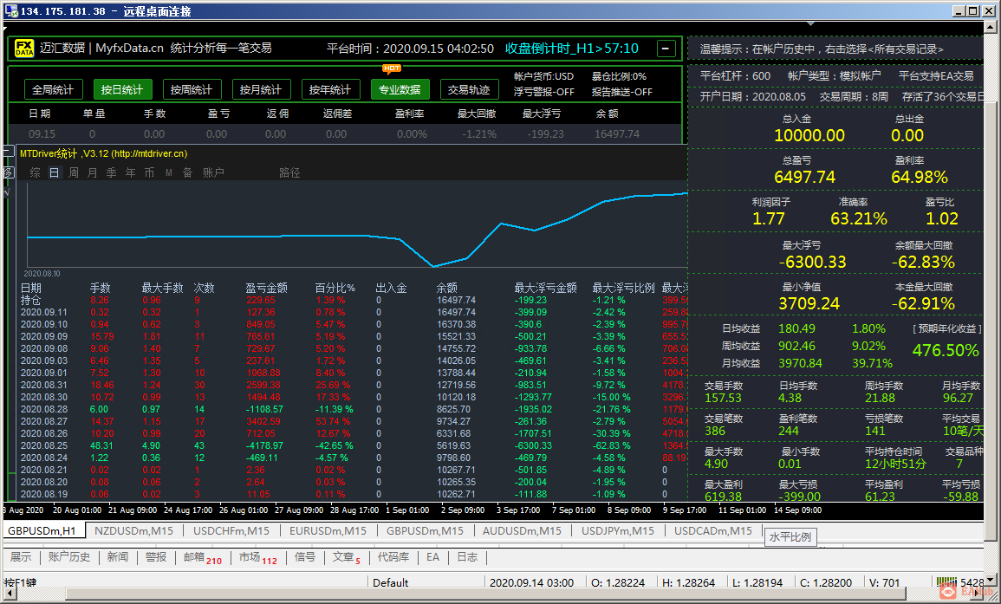Click the HOT badge above 专业数据

click(392, 68)
